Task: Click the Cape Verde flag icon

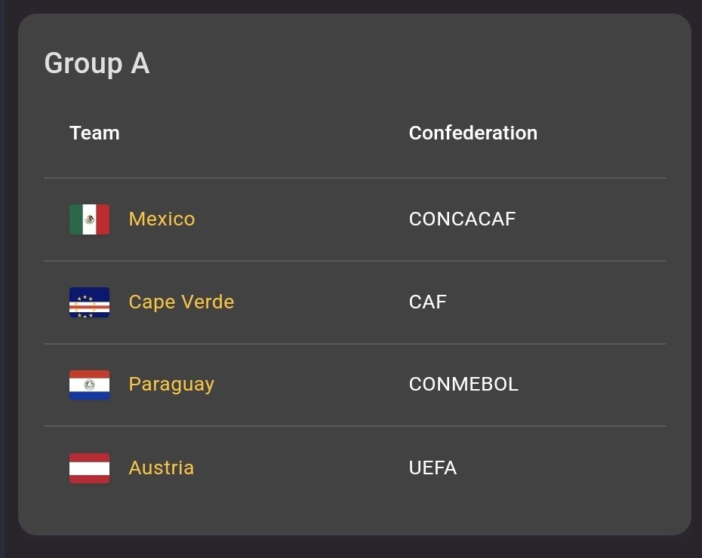Action: (x=89, y=302)
